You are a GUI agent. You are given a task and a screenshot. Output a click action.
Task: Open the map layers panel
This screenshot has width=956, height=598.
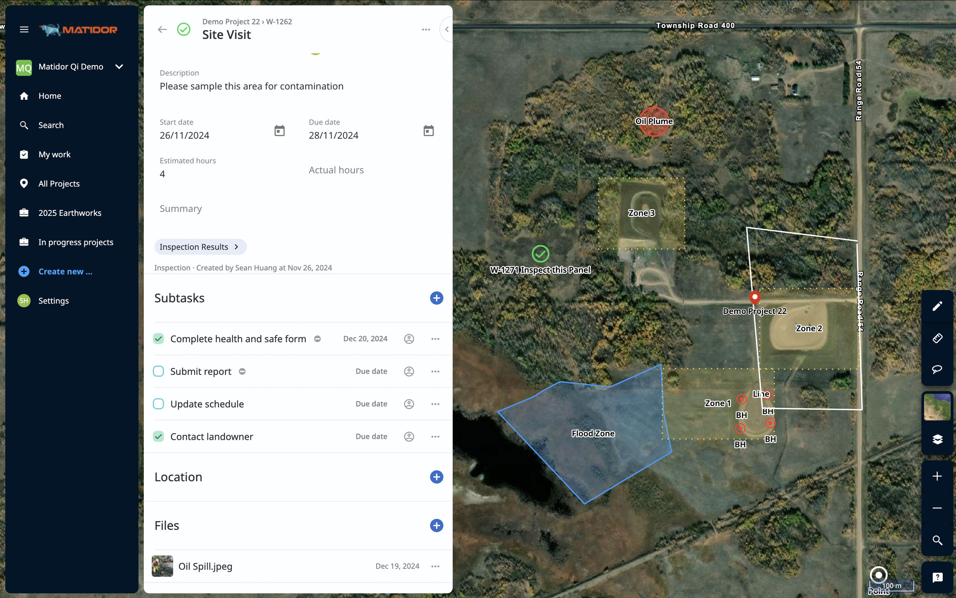[937, 439]
